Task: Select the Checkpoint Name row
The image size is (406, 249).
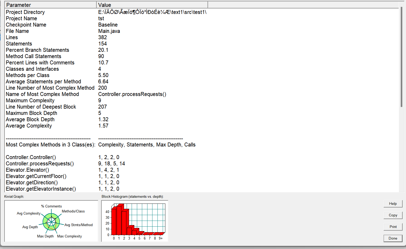Action: coord(202,25)
